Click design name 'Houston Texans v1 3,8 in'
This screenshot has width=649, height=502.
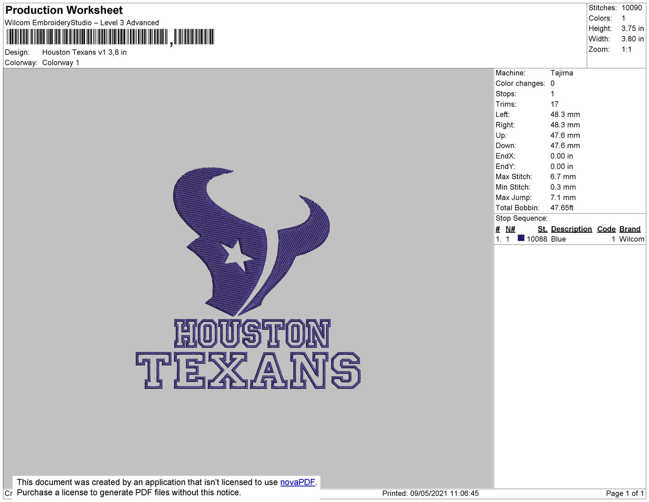[x=84, y=53]
